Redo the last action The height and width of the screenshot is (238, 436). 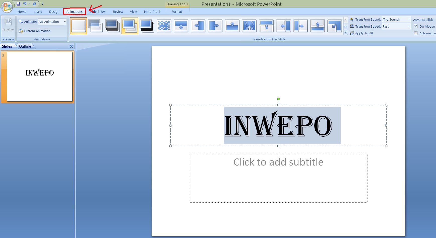click(x=34, y=4)
